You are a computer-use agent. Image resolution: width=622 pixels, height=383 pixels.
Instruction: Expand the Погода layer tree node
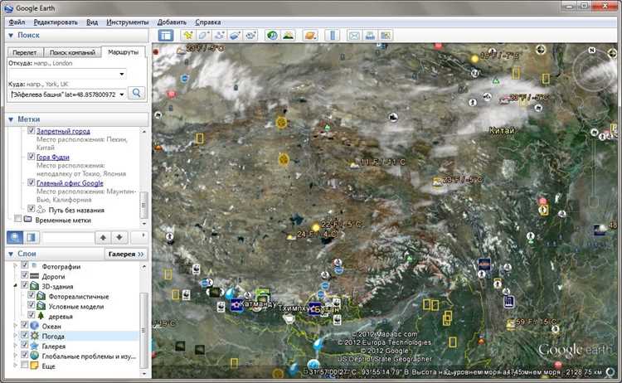click(16, 336)
